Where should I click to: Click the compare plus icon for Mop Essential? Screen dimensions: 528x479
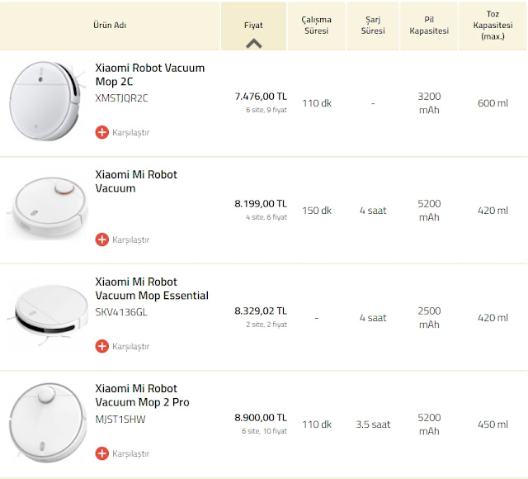[102, 346]
